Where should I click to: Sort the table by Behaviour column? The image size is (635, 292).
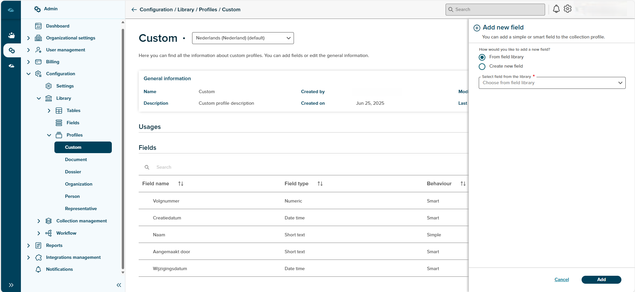click(x=463, y=184)
